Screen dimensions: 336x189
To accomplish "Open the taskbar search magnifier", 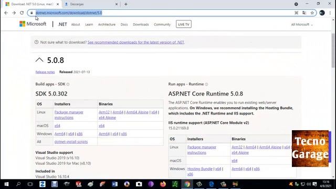I will pyautogui.click(x=18, y=184).
